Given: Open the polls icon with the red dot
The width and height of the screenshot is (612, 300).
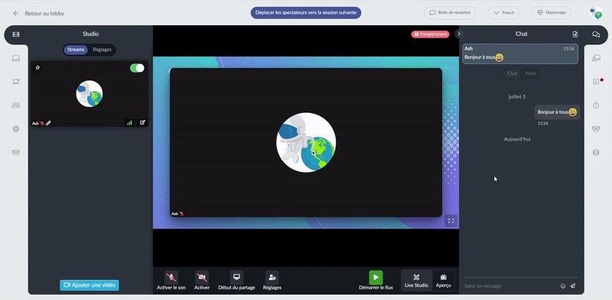Looking at the screenshot, I should coord(596,82).
